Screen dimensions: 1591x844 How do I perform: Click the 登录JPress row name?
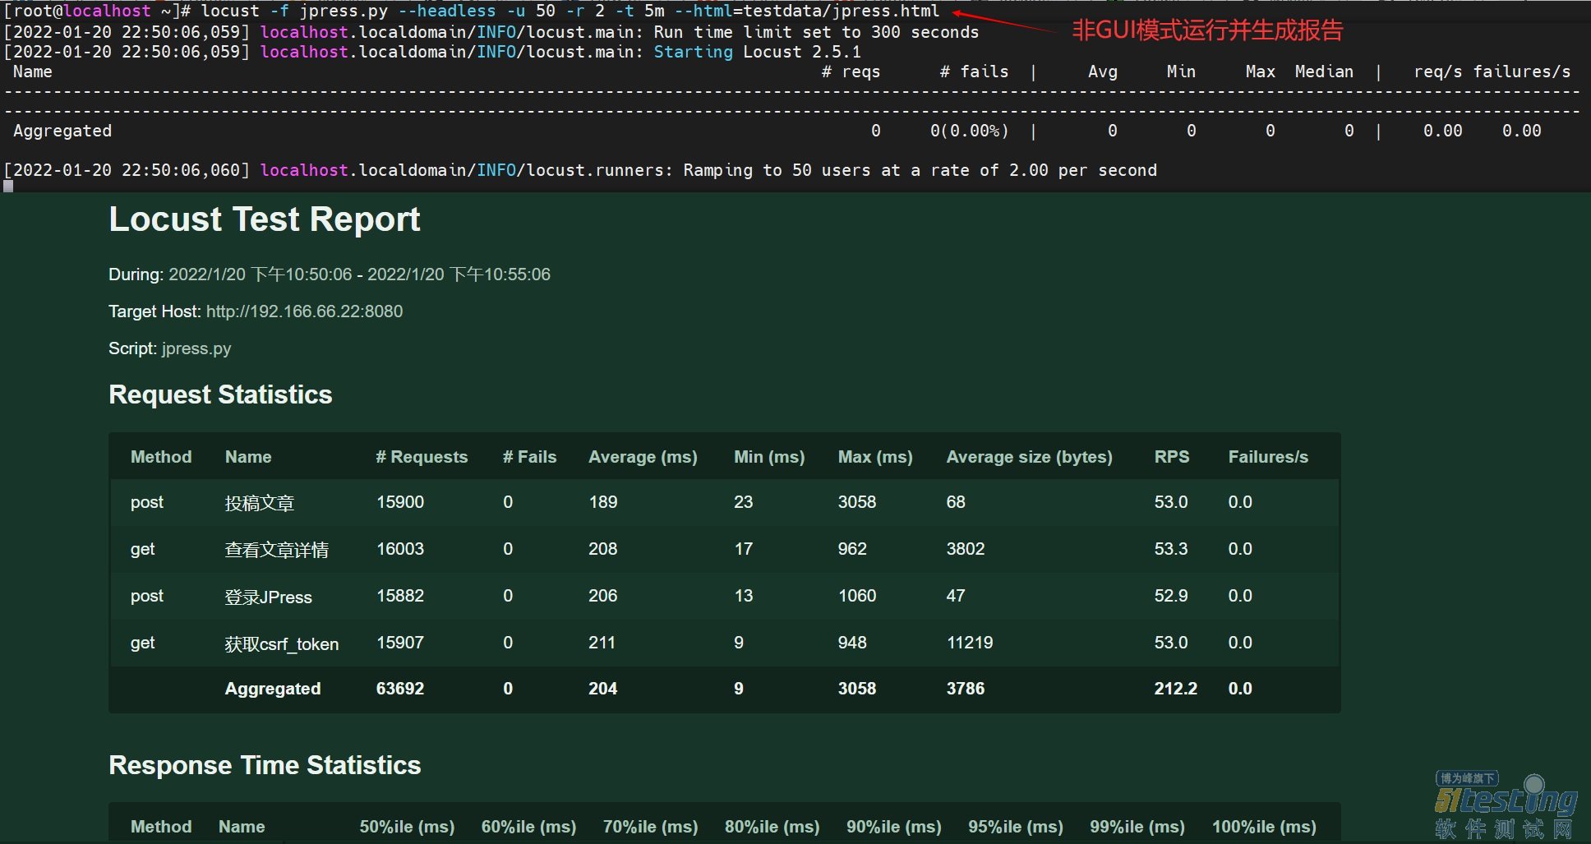point(269,597)
